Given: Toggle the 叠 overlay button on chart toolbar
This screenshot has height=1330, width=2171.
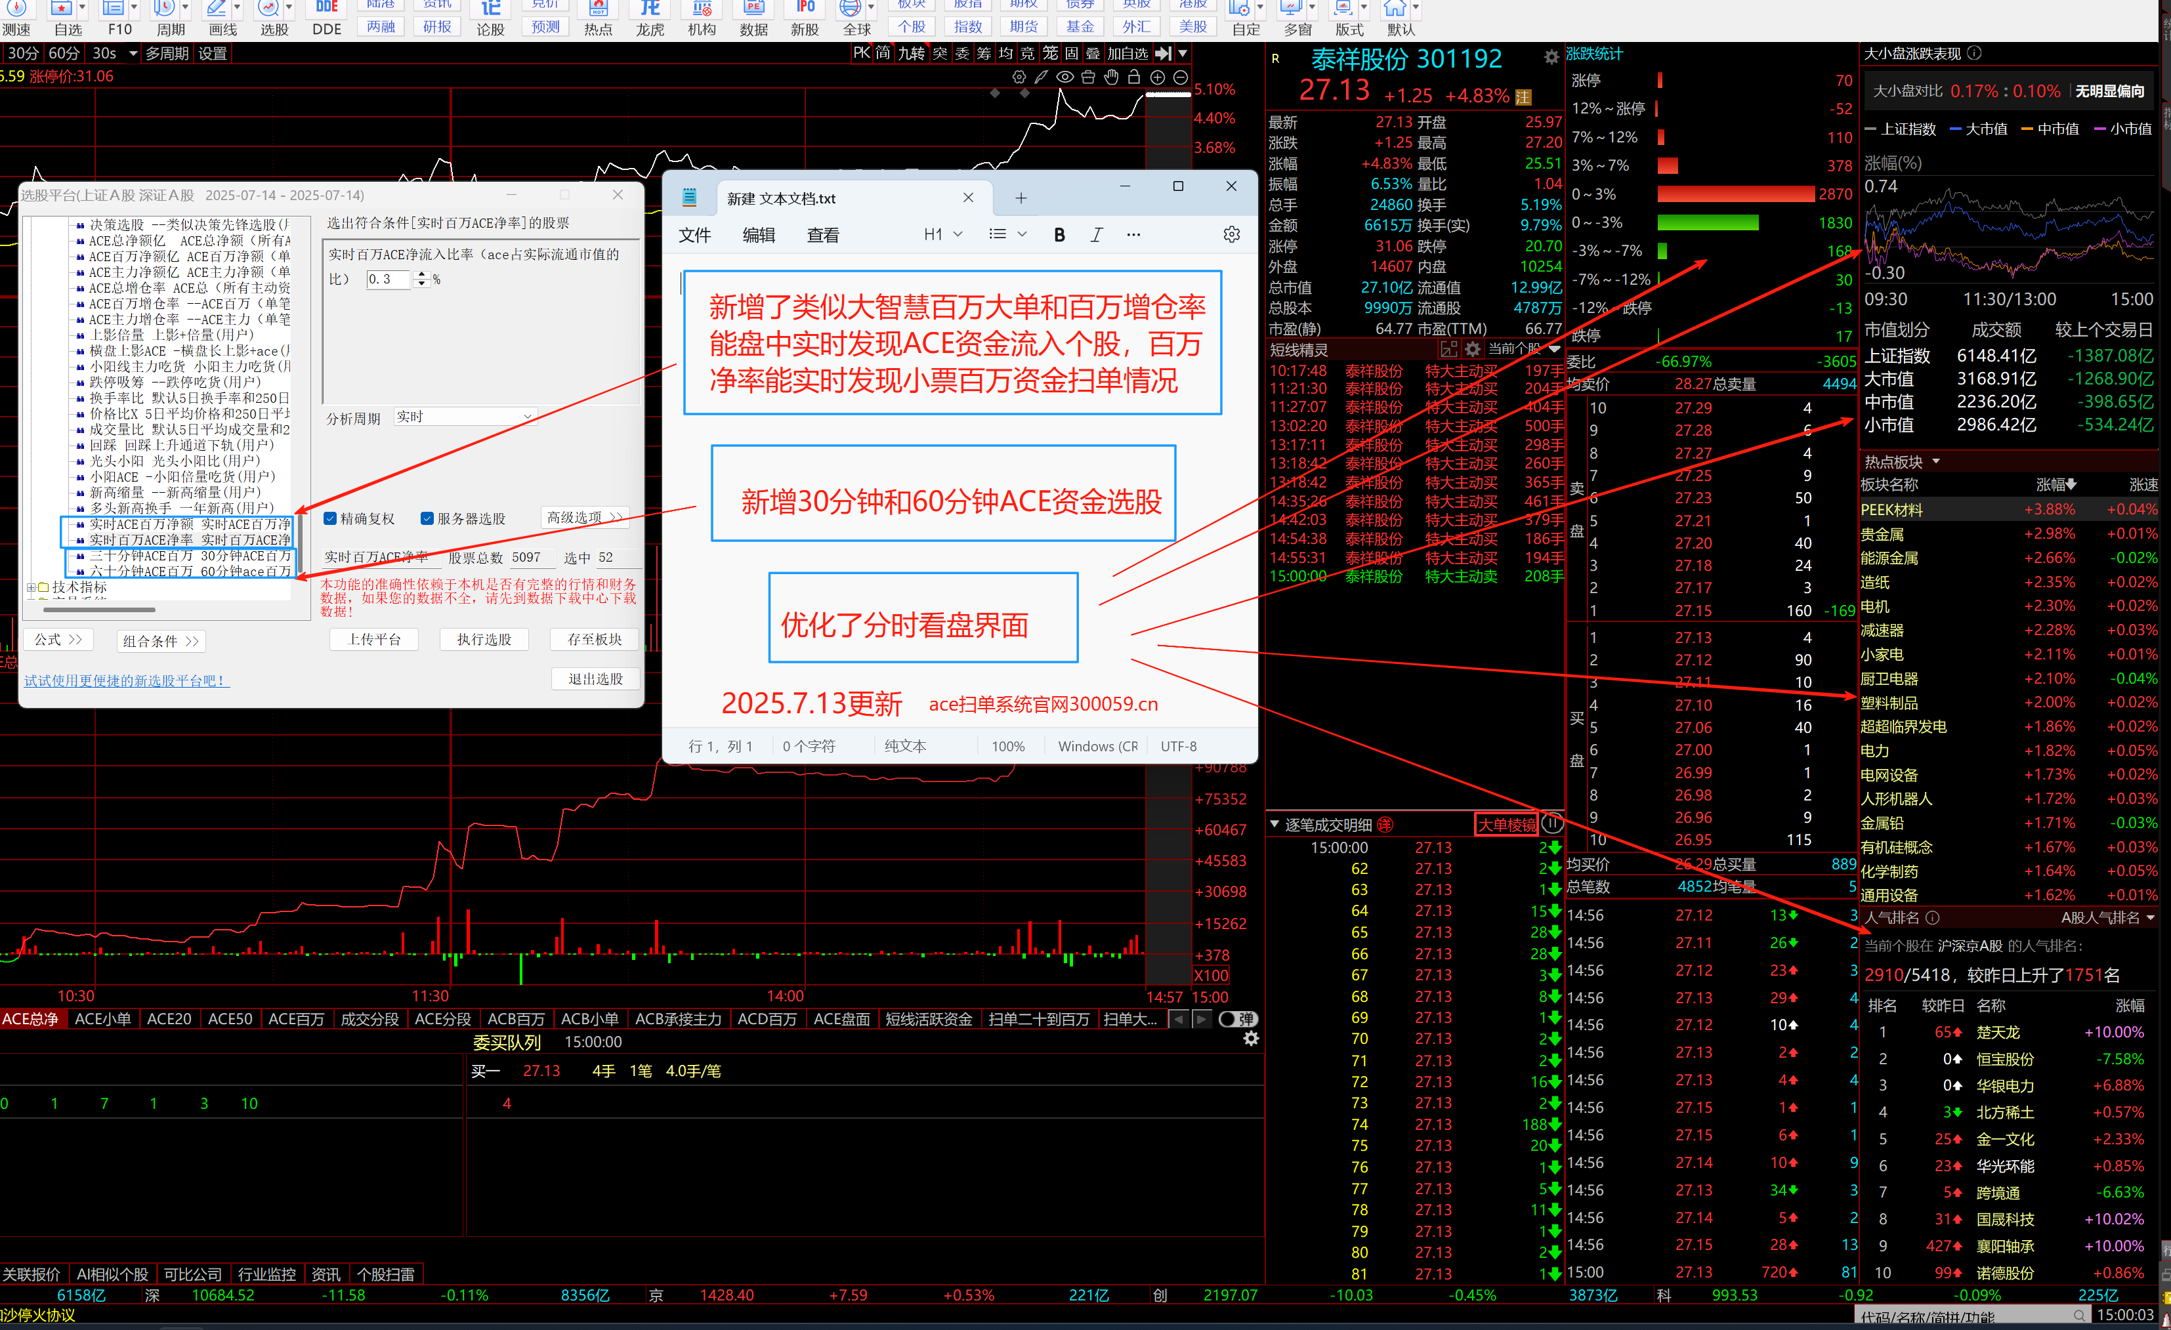Looking at the screenshot, I should click(x=1093, y=53).
